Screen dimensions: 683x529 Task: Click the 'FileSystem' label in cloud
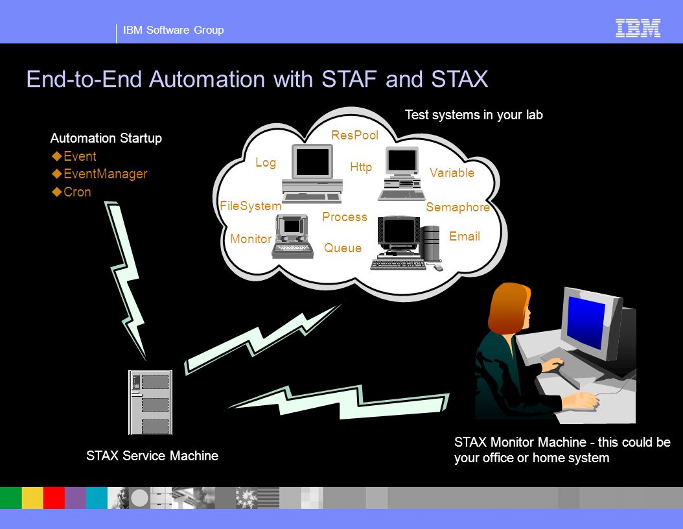click(251, 206)
